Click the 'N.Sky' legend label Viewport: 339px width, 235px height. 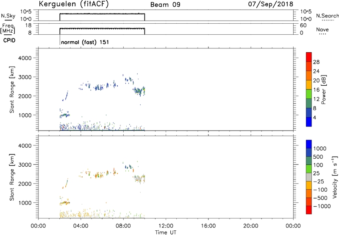pyautogui.click(x=8, y=16)
